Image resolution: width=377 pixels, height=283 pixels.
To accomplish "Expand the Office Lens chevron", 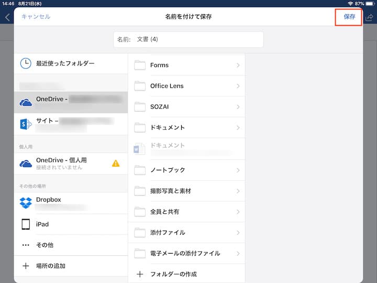I will click(x=238, y=86).
